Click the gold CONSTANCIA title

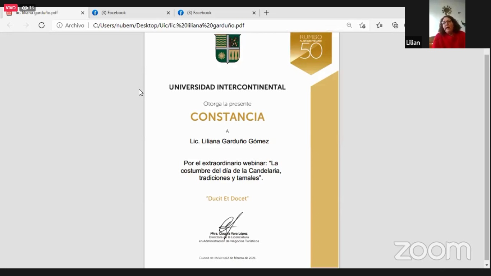coord(227,117)
